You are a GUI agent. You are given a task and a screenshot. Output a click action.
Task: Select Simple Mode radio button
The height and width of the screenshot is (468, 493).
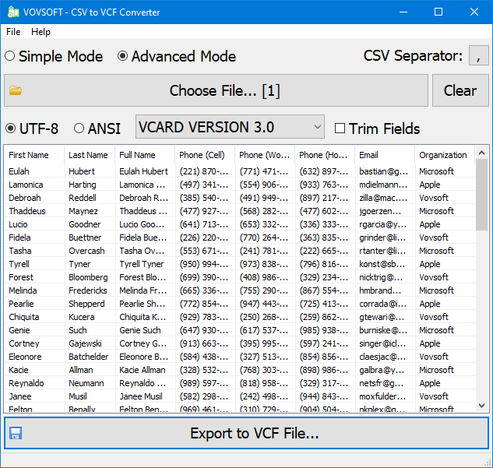click(x=10, y=56)
